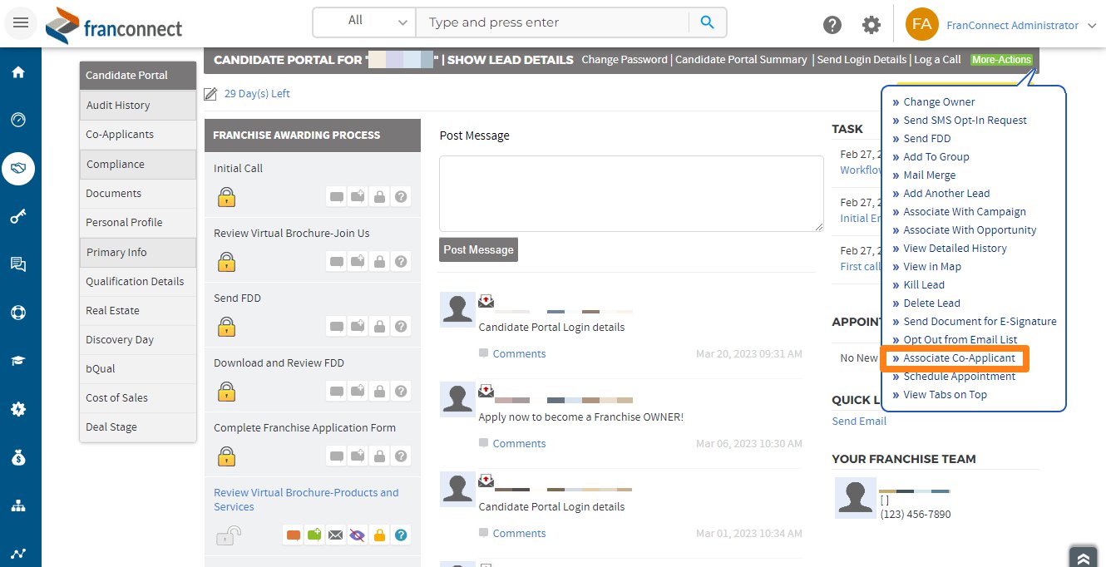Click the Post Message button
This screenshot has width=1106, height=567.
click(x=478, y=249)
